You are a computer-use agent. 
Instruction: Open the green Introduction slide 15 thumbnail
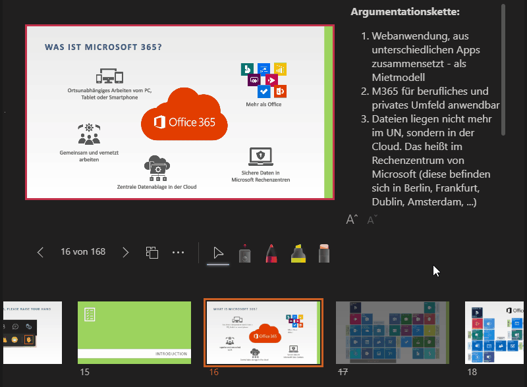point(134,332)
